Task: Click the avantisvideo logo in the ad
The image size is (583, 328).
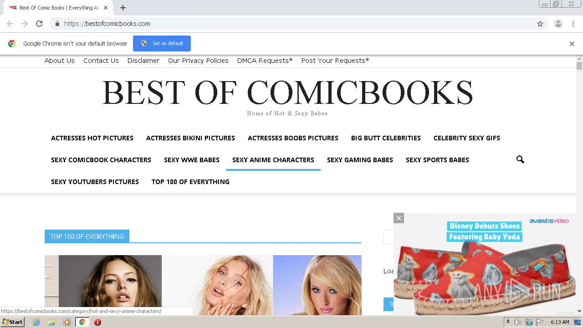Action: (549, 221)
